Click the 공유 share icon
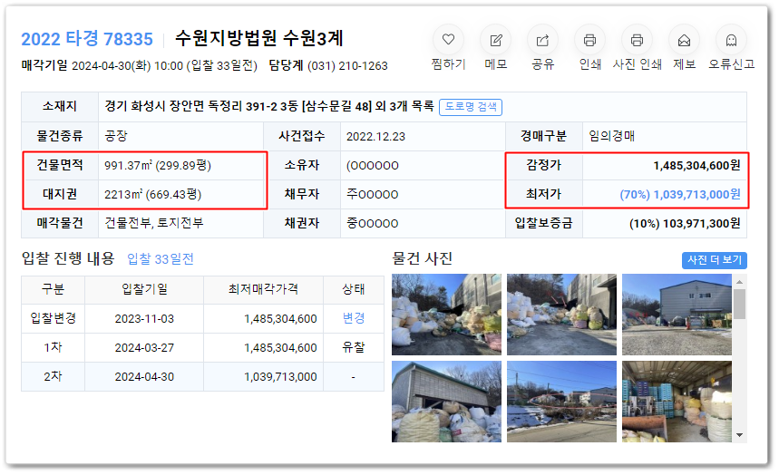 (542, 40)
